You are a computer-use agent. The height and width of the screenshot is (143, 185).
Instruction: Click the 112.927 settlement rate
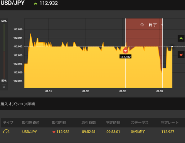tap(168, 132)
